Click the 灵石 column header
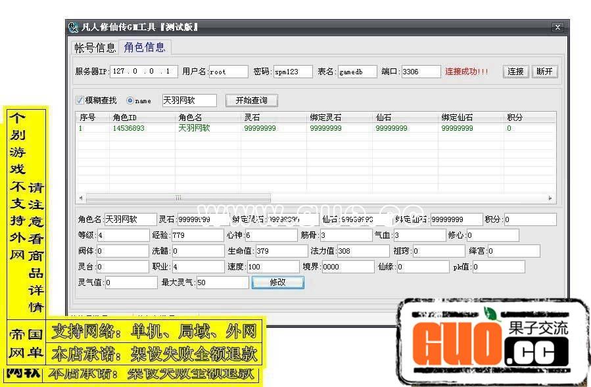The image size is (591, 387). click(x=273, y=117)
